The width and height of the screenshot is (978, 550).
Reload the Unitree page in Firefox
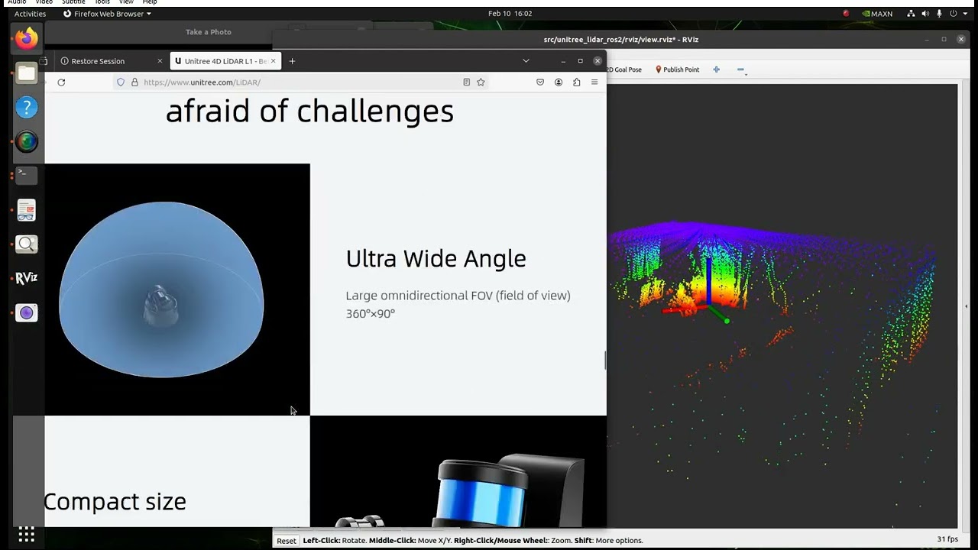[x=61, y=82]
